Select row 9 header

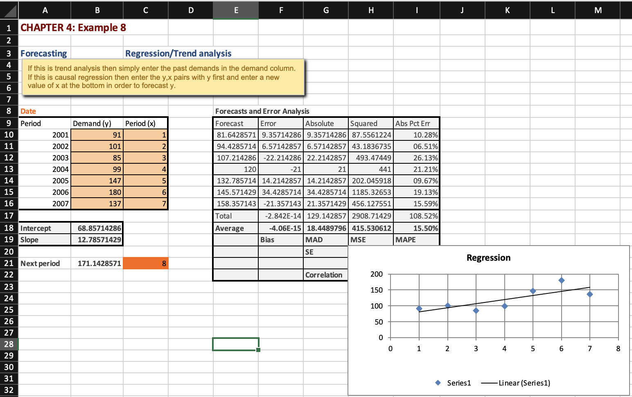(9, 123)
